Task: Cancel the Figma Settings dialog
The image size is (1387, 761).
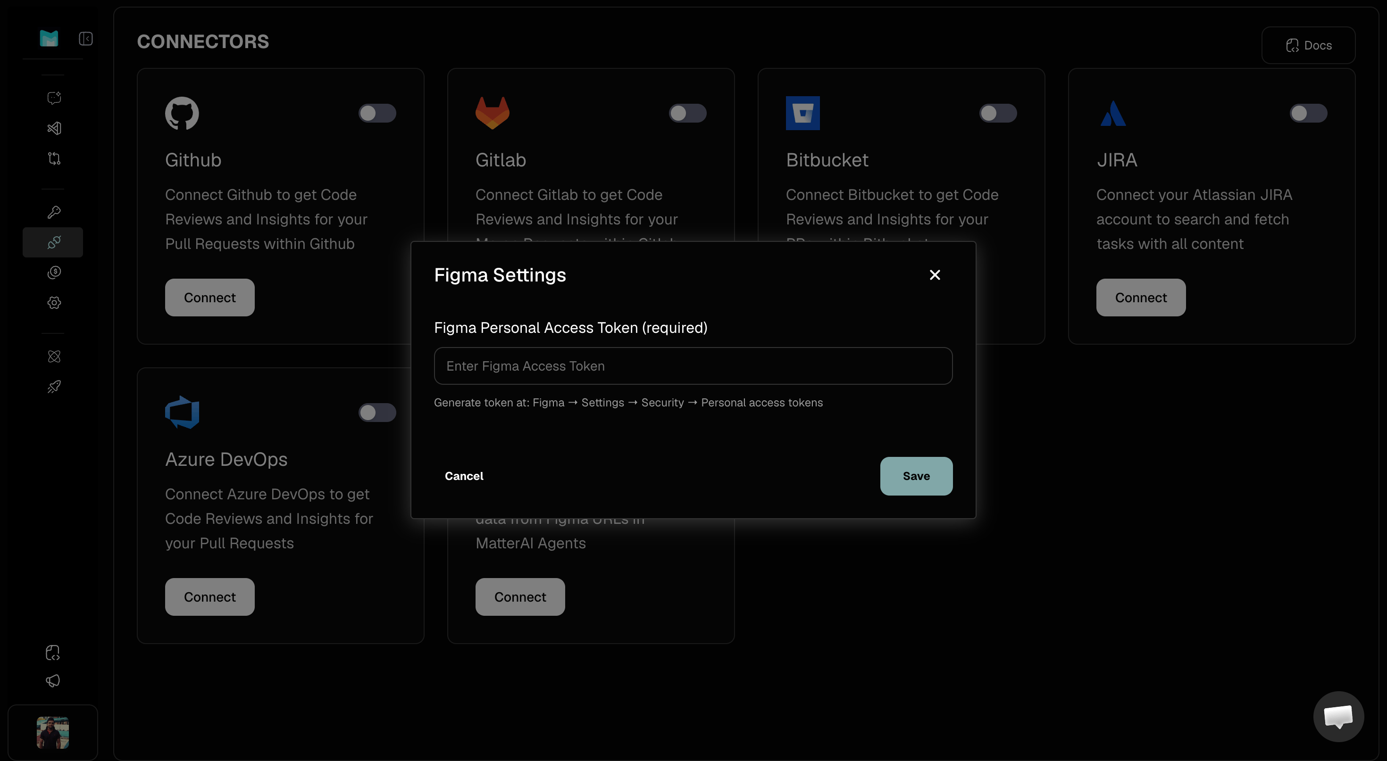Action: click(464, 476)
